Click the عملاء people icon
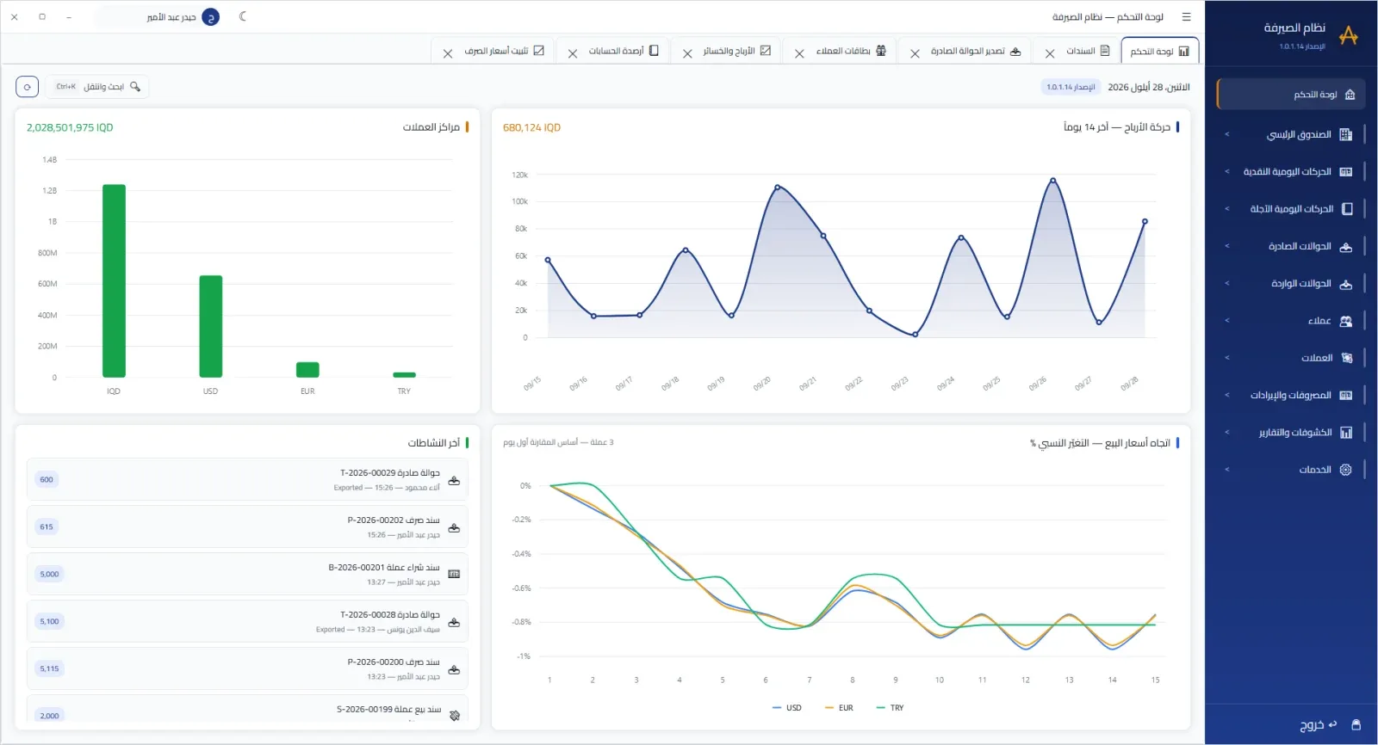The image size is (1378, 745). click(x=1346, y=321)
